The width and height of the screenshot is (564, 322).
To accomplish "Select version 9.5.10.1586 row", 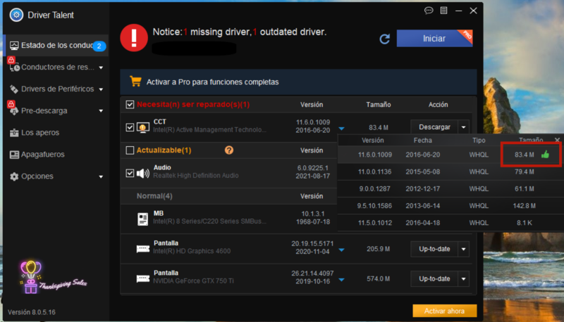I will [x=449, y=206].
